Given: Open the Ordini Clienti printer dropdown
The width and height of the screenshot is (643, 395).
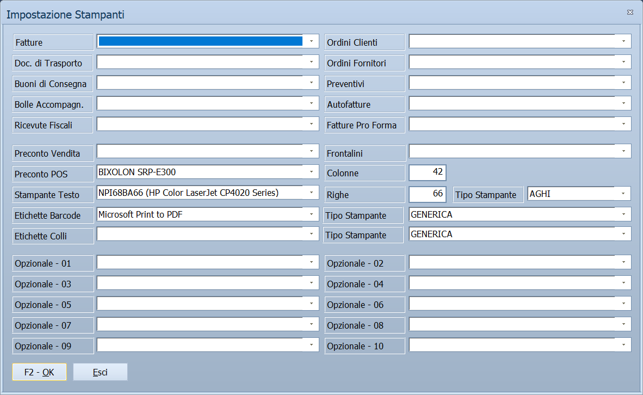Looking at the screenshot, I should pos(623,41).
